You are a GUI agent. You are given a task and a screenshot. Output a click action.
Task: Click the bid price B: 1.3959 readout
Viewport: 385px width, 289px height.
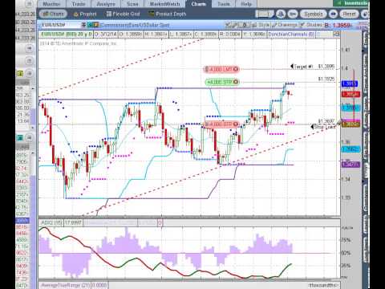click(x=338, y=25)
